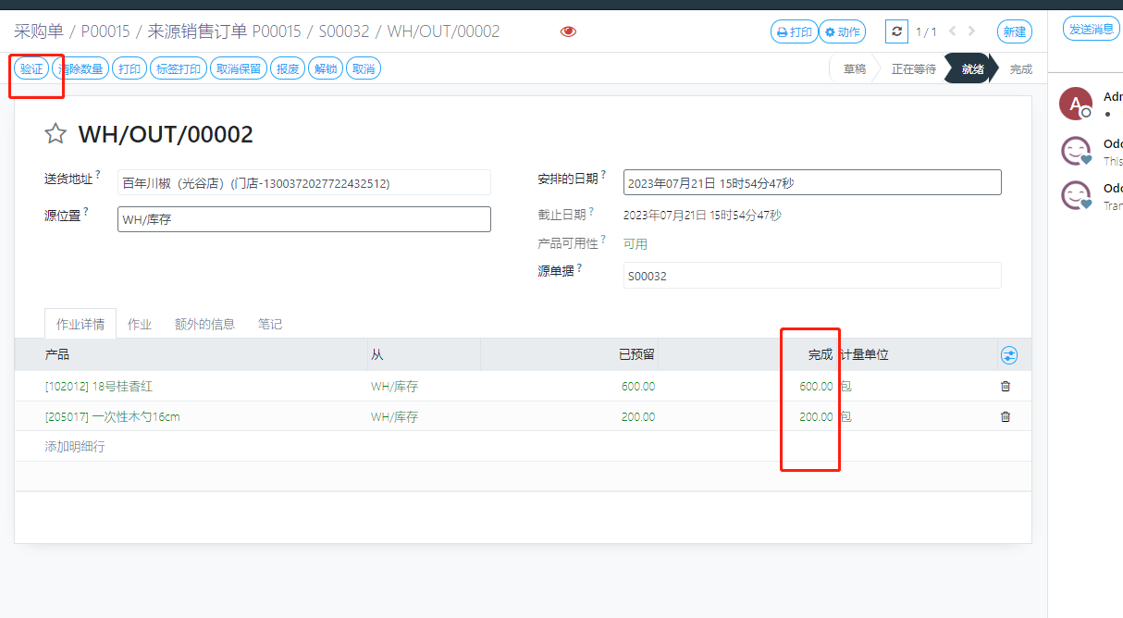The width and height of the screenshot is (1123, 618).
Task: Open optional columns settings icon in table header
Action: pos(1008,355)
